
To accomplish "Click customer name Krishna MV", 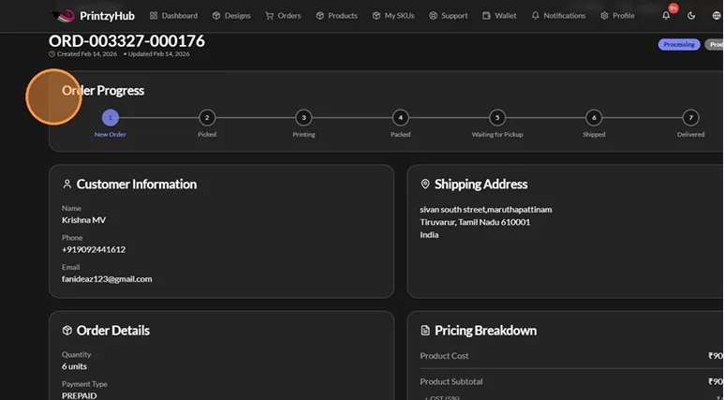I will point(83,220).
